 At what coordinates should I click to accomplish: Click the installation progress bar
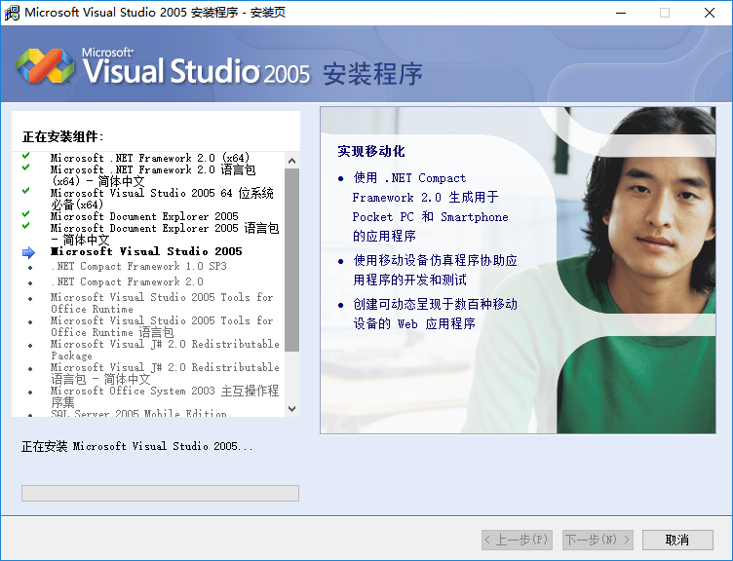(x=160, y=493)
